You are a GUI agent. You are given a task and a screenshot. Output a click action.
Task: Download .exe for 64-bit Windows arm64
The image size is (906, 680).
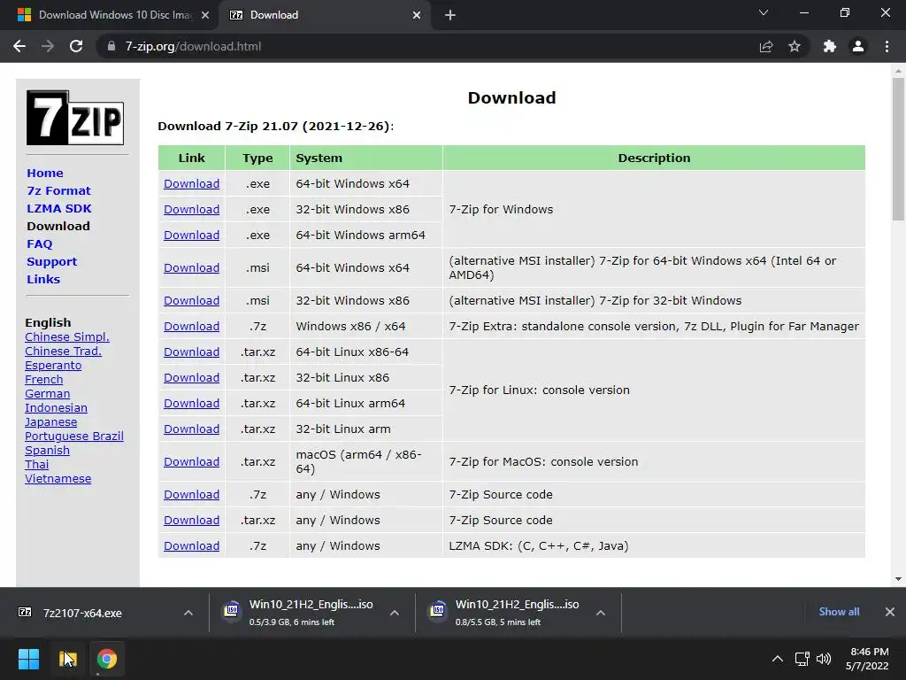coord(191,236)
